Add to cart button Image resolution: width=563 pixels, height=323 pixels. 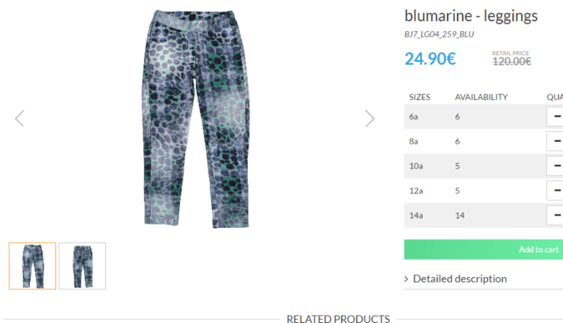click(x=483, y=249)
